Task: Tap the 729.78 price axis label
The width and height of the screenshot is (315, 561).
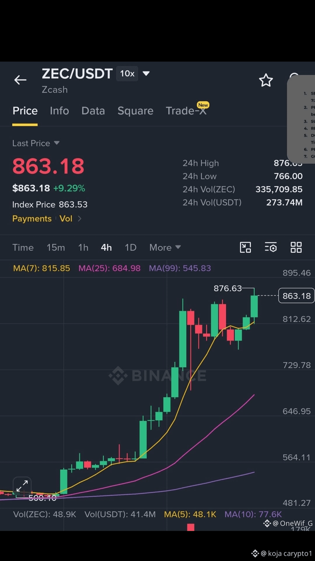Action: 297,365
